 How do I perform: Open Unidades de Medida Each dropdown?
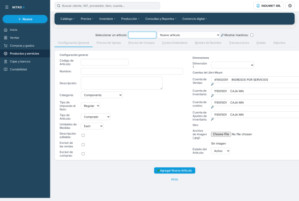[x=92, y=126]
